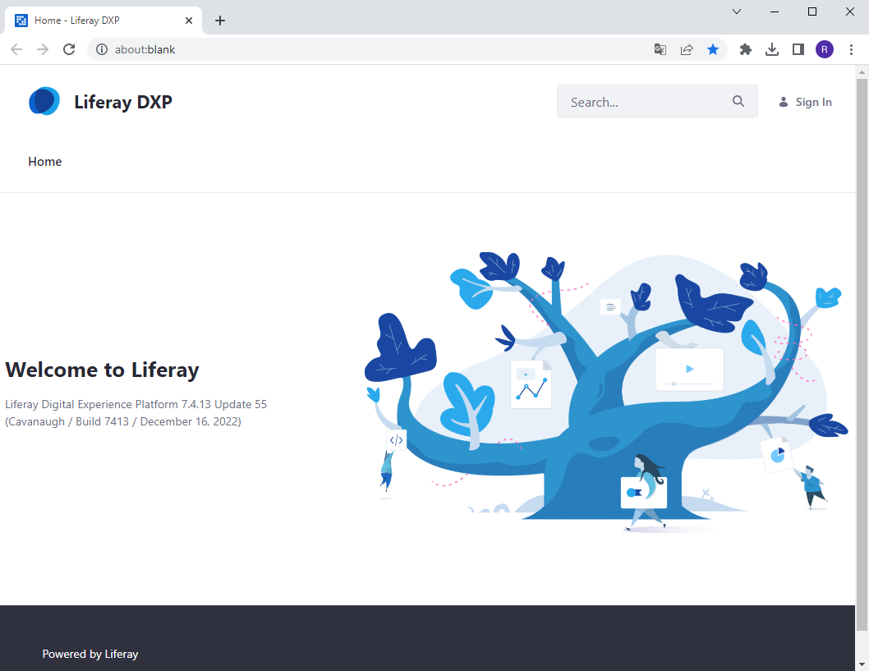Open the tab search chevron near window controls
The height and width of the screenshot is (671, 869).
737,11
